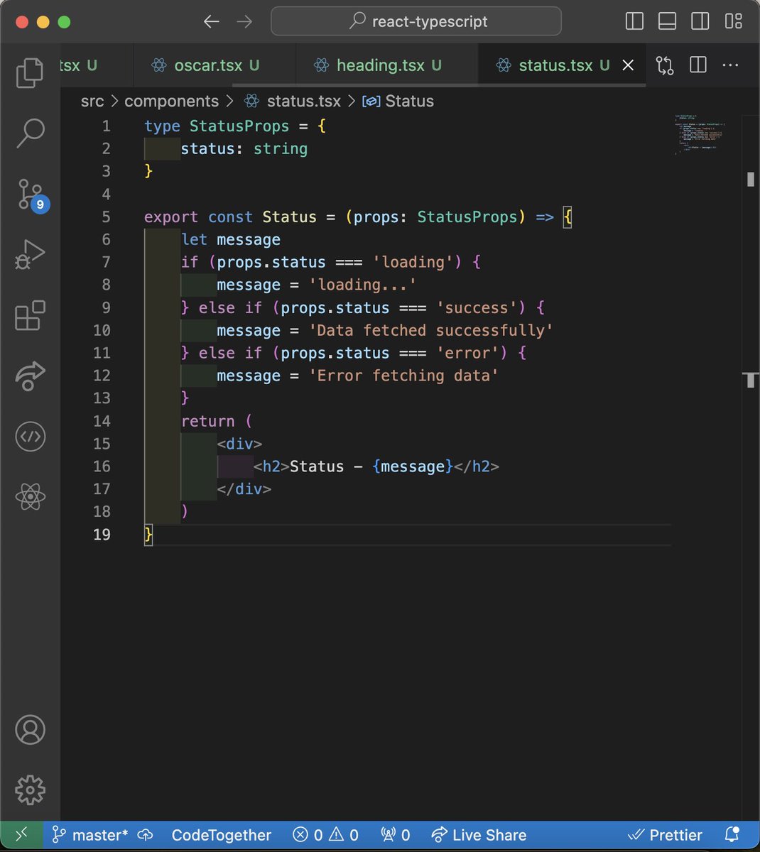This screenshot has height=852, width=760.
Task: Open Run and Debug view
Action: pyautogui.click(x=30, y=253)
